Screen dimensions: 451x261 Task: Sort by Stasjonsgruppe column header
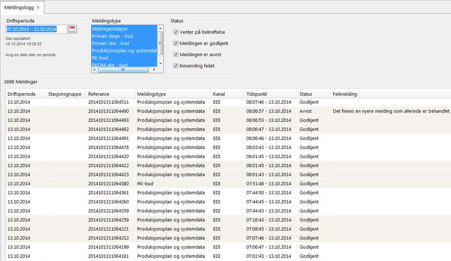point(66,94)
